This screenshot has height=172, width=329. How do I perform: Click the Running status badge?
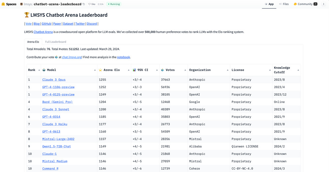(114, 4)
